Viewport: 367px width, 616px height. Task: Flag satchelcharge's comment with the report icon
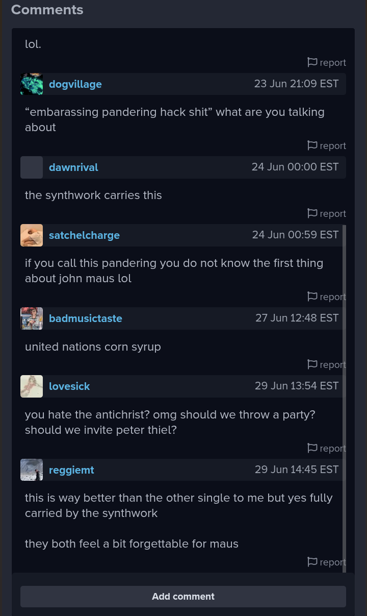pyautogui.click(x=312, y=297)
